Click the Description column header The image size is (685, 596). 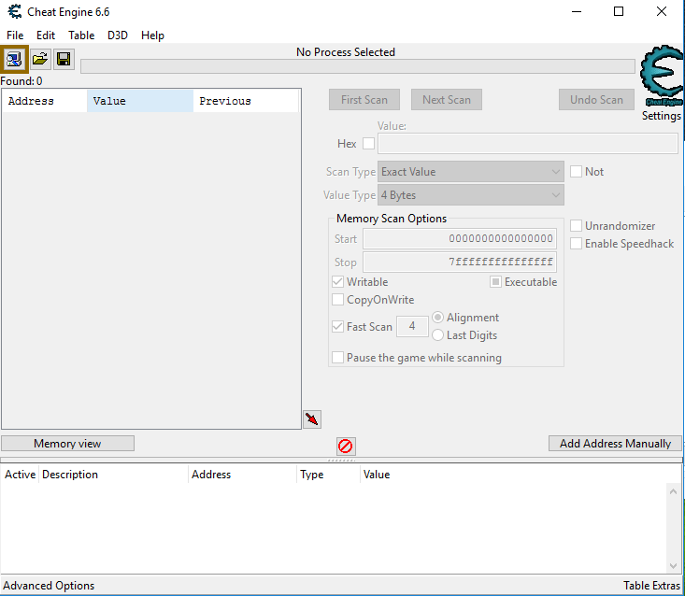coord(113,475)
